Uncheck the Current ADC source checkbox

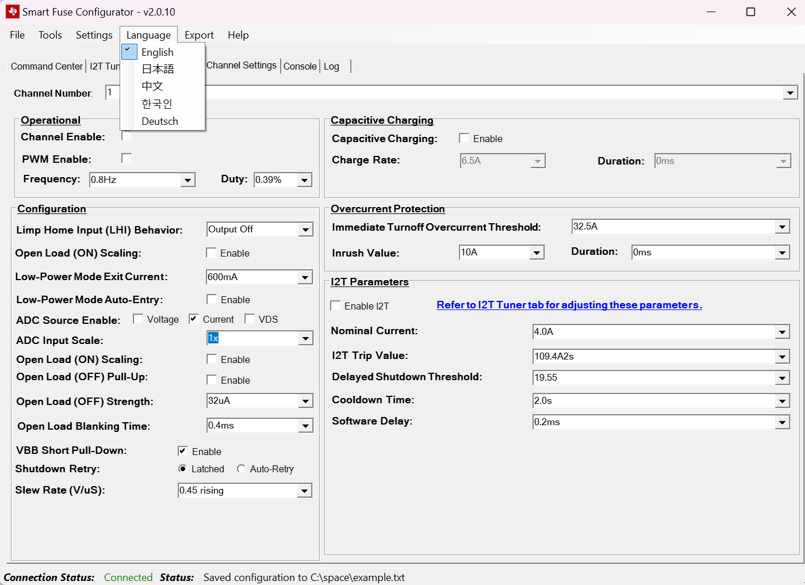click(194, 319)
